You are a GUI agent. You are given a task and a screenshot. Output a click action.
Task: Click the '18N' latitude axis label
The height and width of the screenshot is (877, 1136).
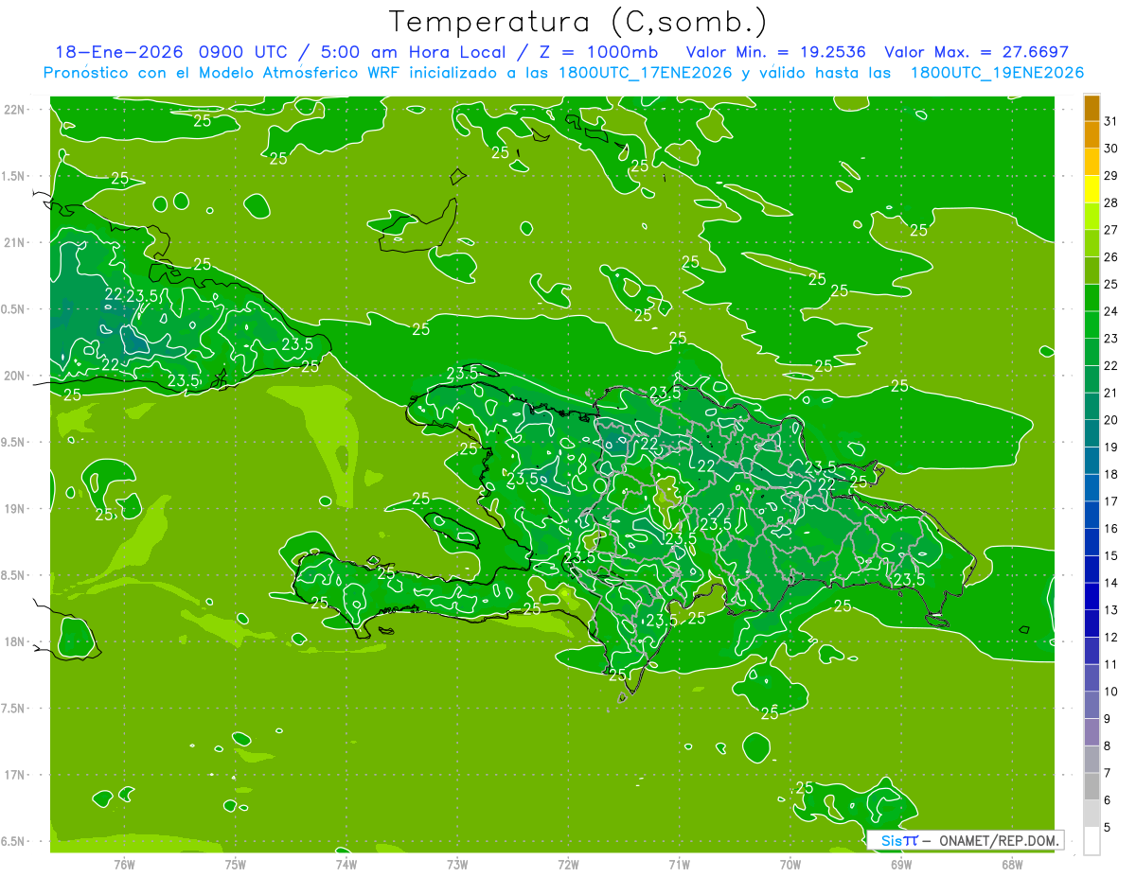click(x=14, y=641)
